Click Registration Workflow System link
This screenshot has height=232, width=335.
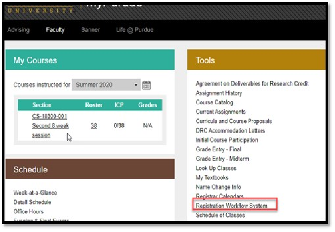point(231,206)
